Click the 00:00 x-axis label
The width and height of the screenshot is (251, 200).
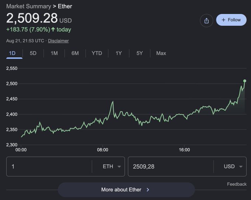(21, 150)
